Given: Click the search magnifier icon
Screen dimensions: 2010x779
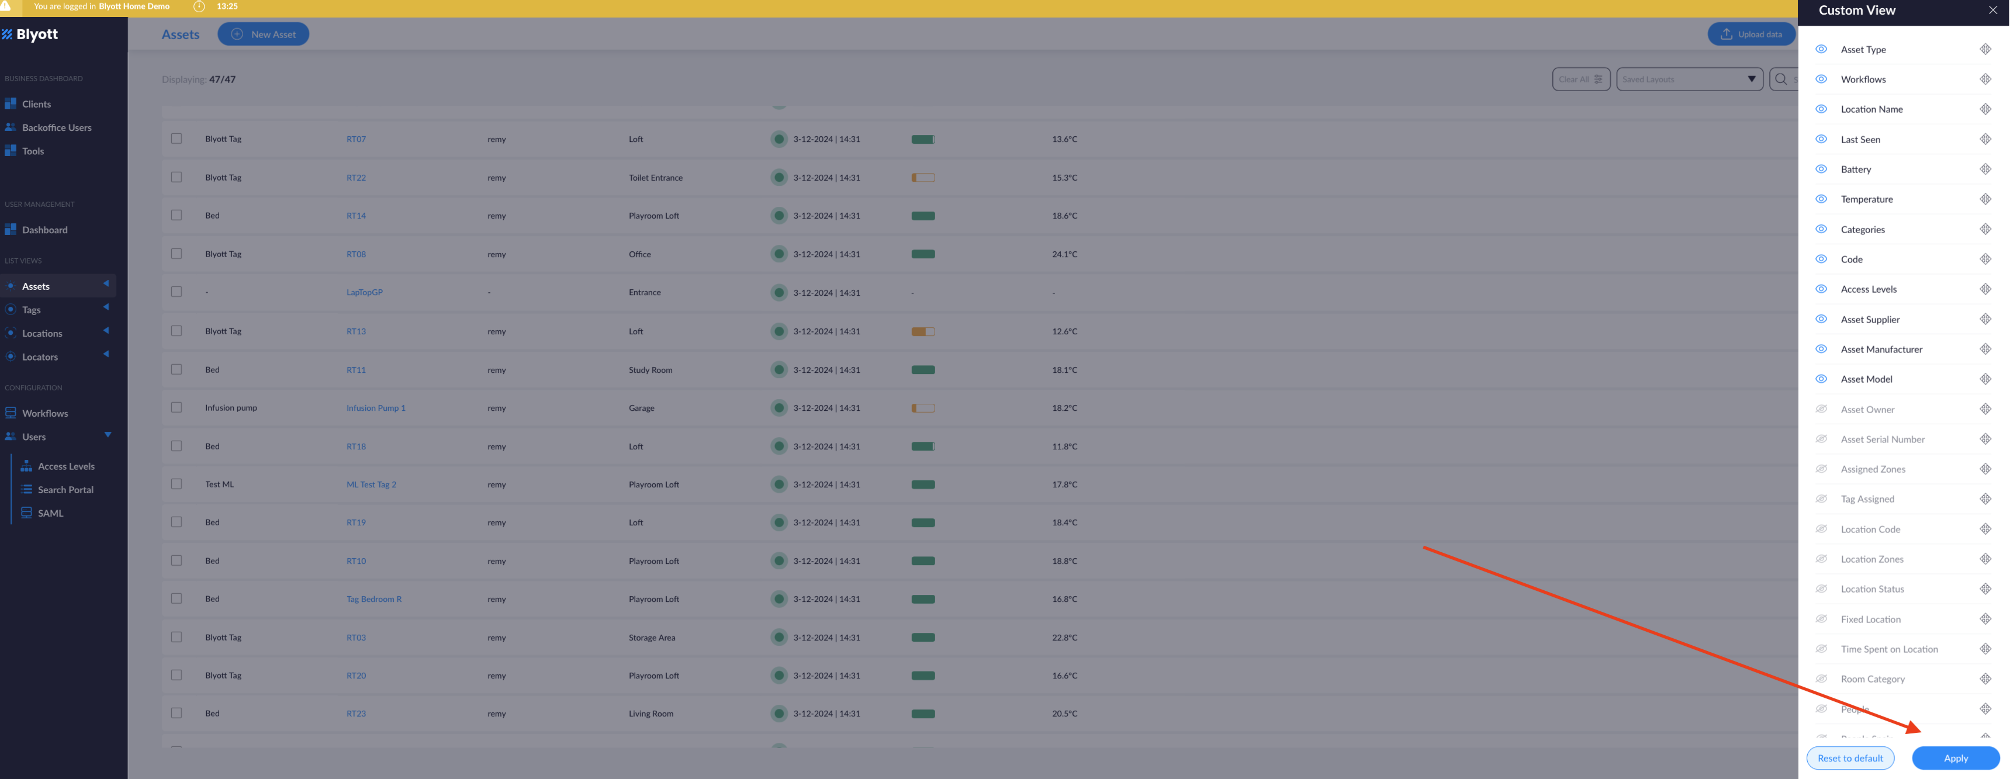Looking at the screenshot, I should 1781,79.
